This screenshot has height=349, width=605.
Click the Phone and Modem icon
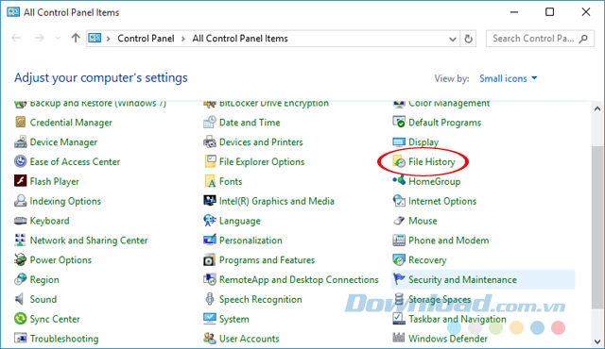399,241
